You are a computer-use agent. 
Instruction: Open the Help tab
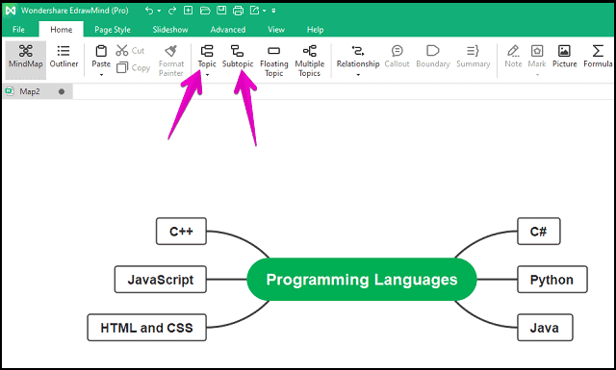(x=315, y=30)
